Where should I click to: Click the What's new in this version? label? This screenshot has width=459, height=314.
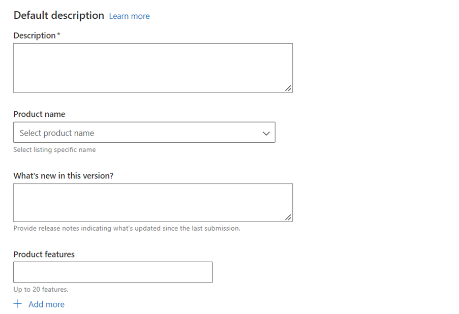click(x=63, y=176)
